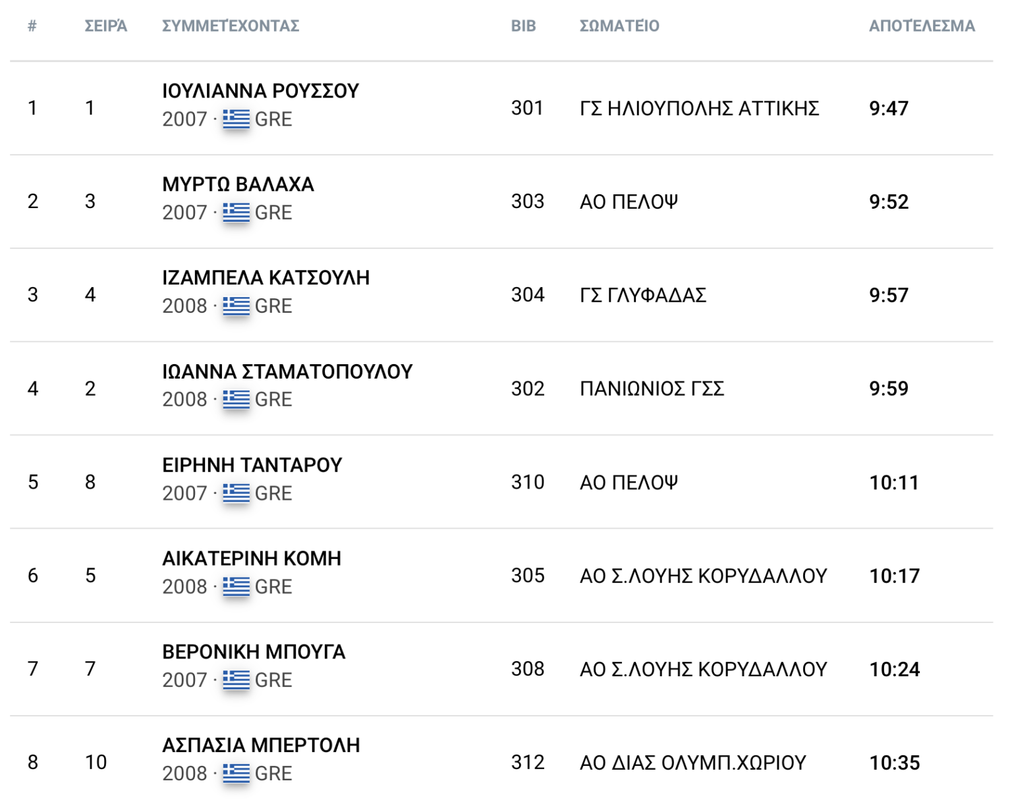Click the flag icon under ΑΙΚΑΤΕΡΙΝΗ ΚΟΜΗ
Image resolution: width=1012 pixels, height=806 pixels.
236,587
